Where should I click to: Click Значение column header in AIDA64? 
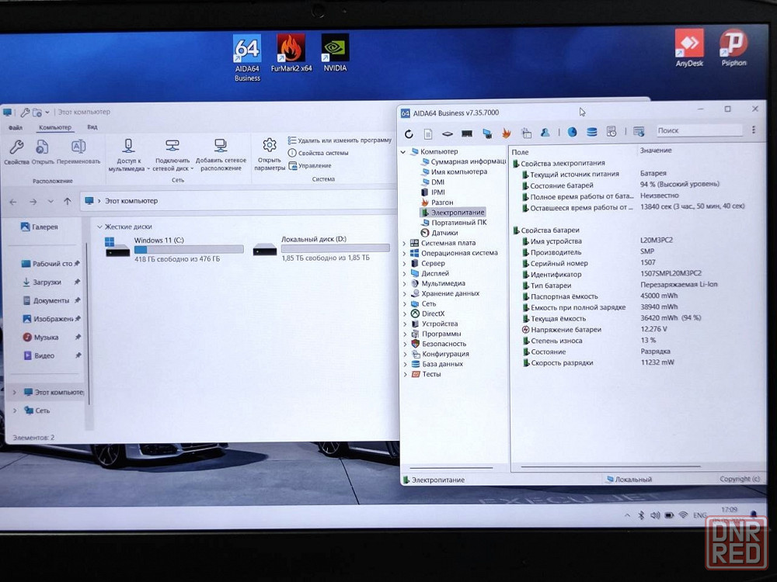[x=656, y=151]
